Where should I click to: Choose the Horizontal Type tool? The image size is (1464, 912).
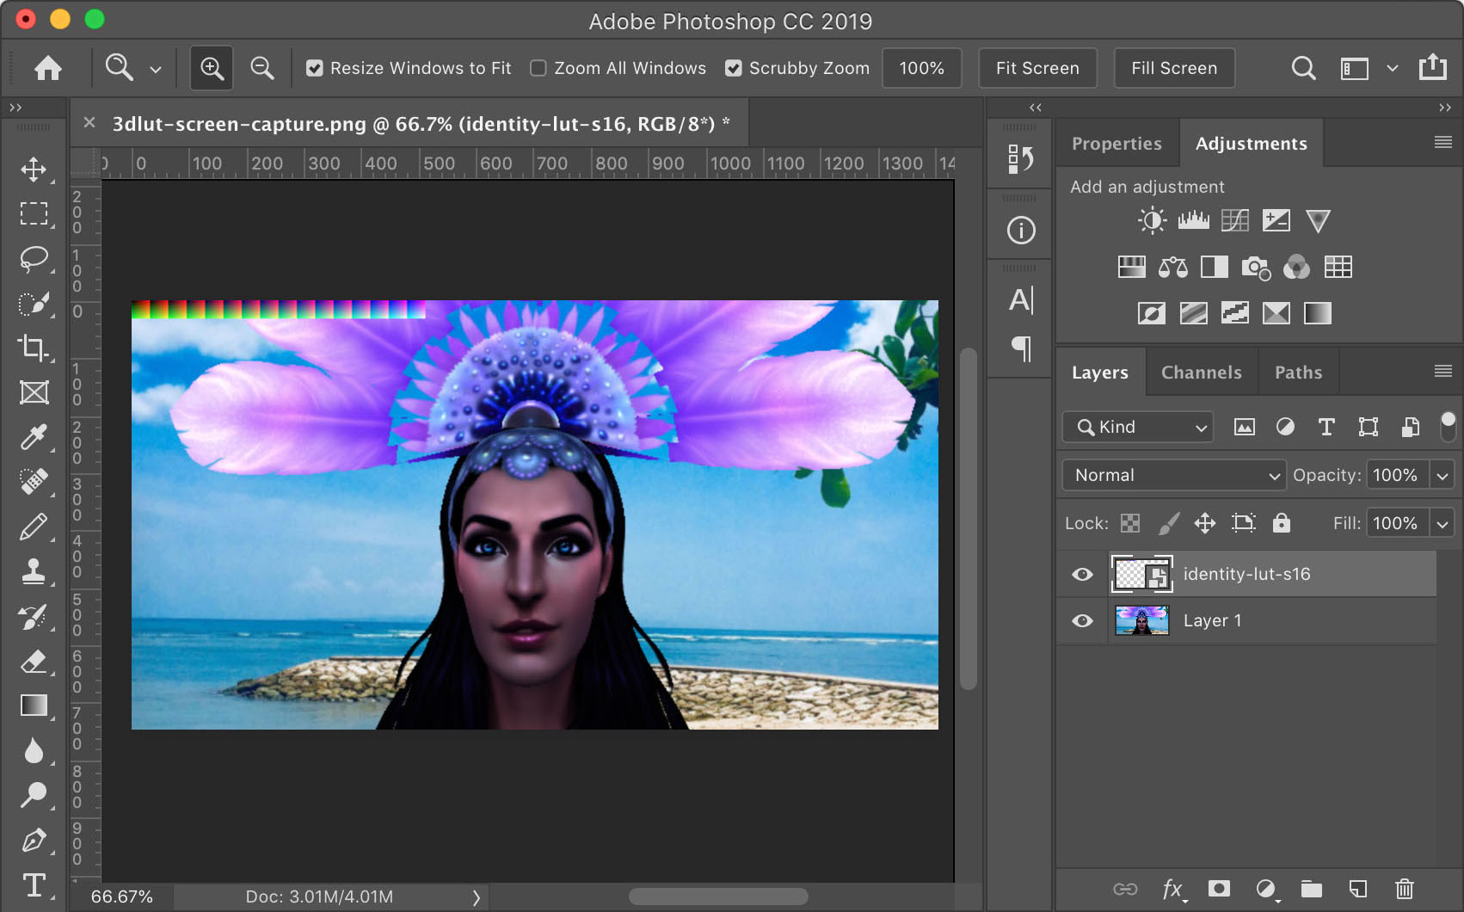coord(34,884)
